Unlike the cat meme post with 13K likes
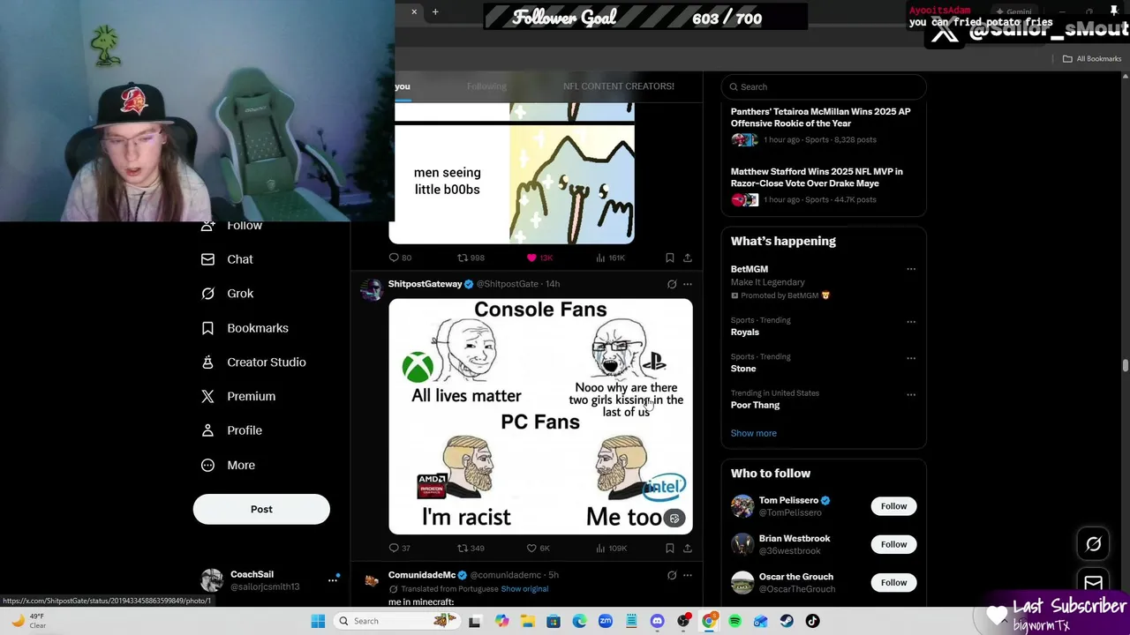1130x635 pixels. tap(539, 258)
